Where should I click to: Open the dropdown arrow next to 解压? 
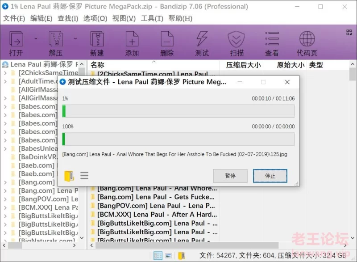(x=75, y=38)
